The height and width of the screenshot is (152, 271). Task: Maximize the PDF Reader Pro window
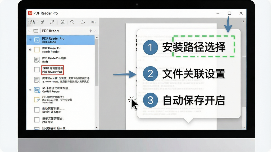(229, 13)
